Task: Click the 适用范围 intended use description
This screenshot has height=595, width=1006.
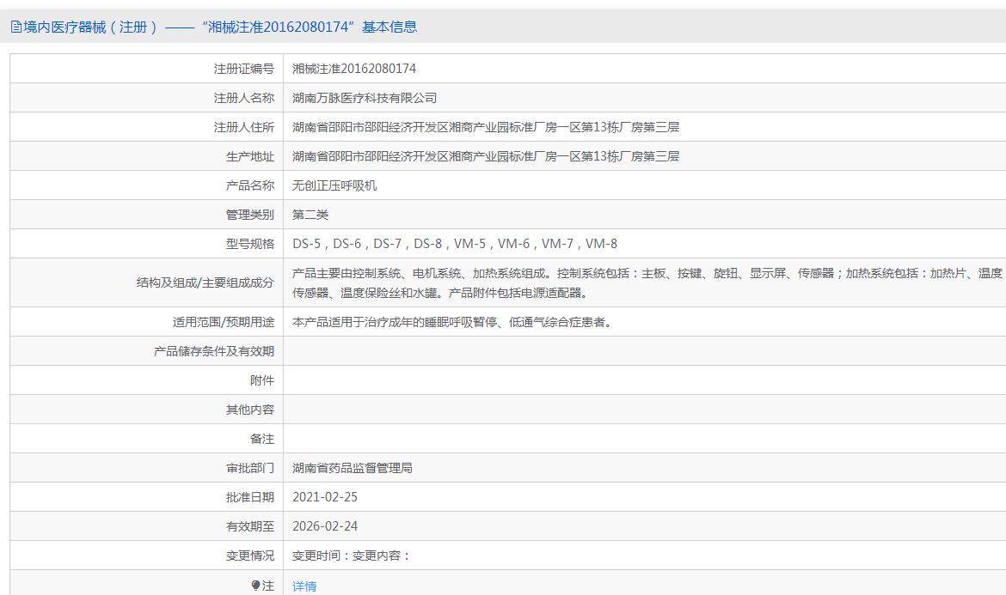Action: (x=451, y=323)
